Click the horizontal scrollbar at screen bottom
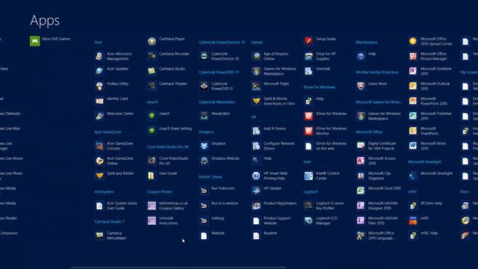 click(x=179, y=268)
